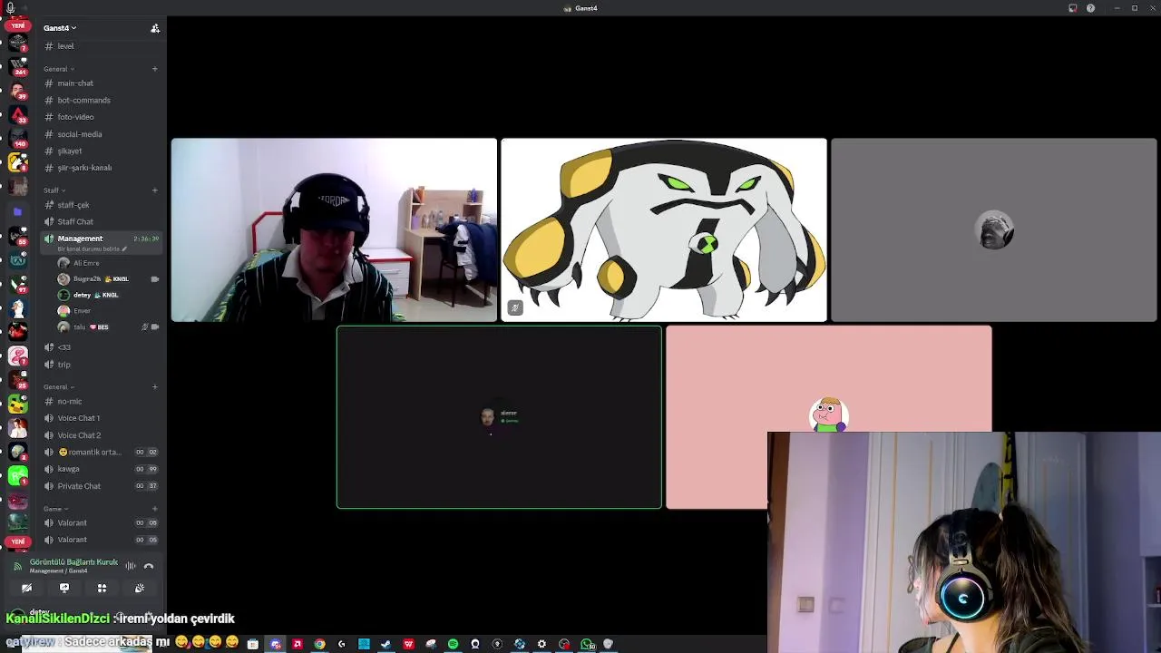Add channel to Staff category
1161x653 pixels.
(x=155, y=190)
